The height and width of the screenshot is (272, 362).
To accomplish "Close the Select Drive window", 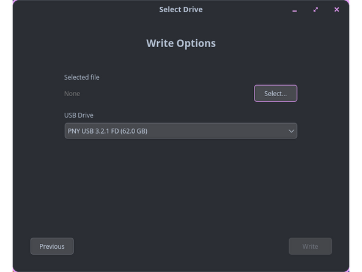I will point(336,10).
